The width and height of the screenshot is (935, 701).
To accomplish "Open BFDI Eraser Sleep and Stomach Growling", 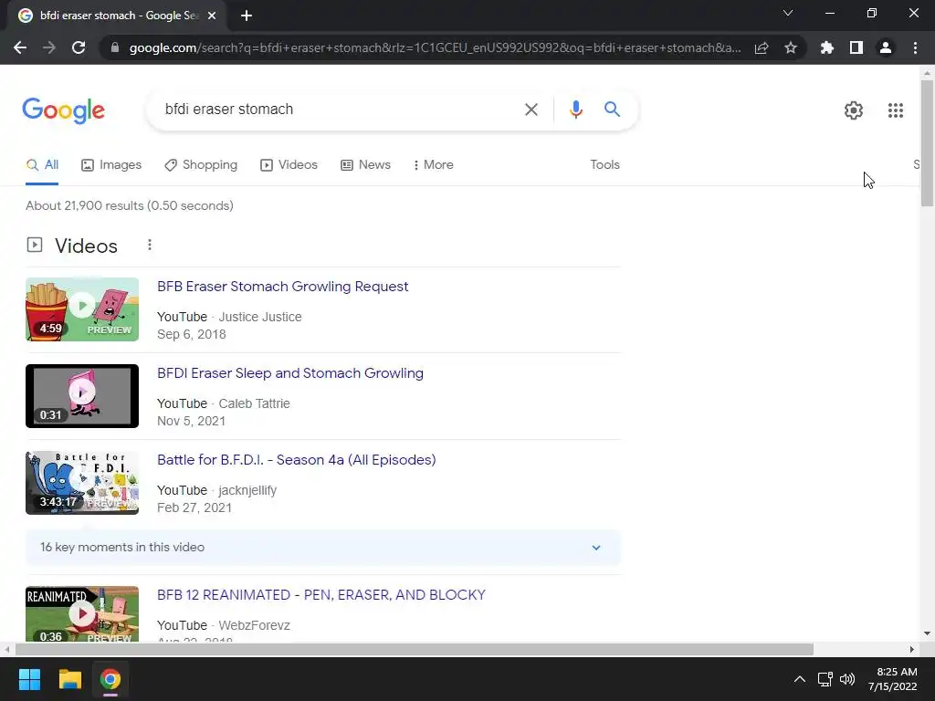I will 290,373.
